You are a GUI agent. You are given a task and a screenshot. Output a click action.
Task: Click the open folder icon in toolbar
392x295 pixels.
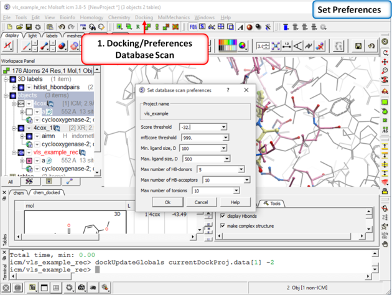tap(20, 27)
